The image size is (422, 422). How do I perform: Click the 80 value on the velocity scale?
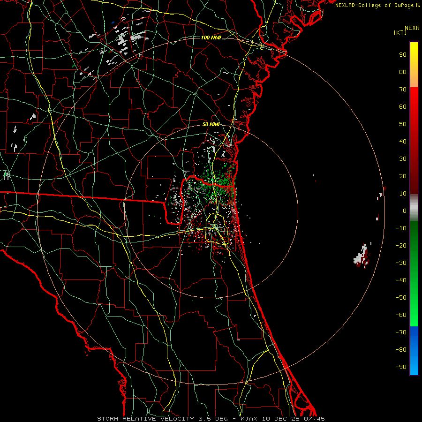pos(403,72)
